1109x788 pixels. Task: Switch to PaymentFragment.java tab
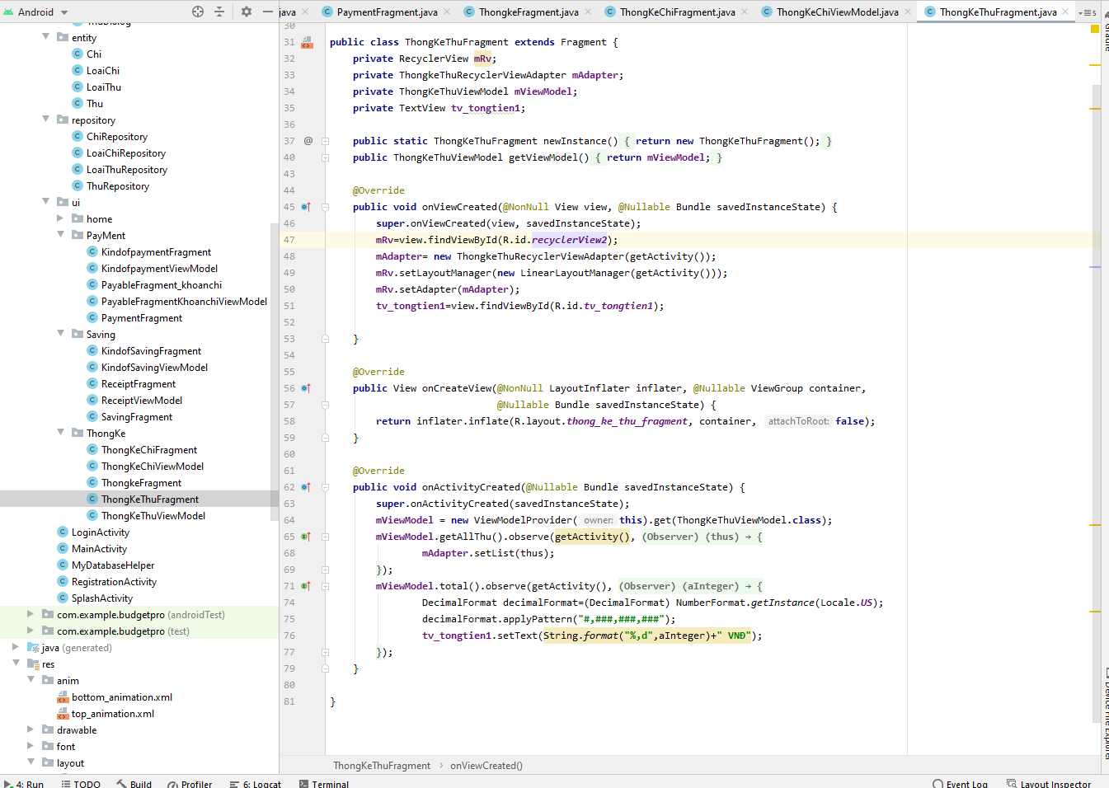point(387,12)
